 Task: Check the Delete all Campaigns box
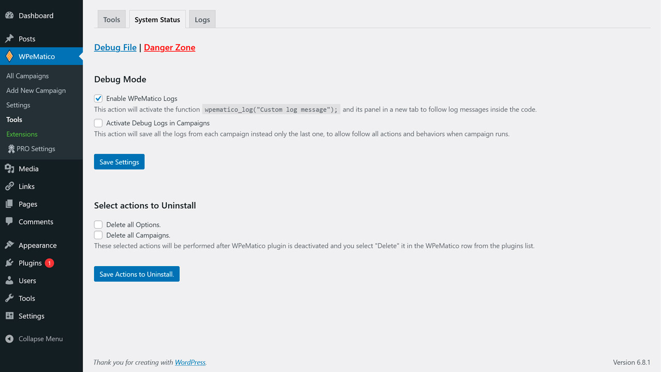[x=98, y=235]
